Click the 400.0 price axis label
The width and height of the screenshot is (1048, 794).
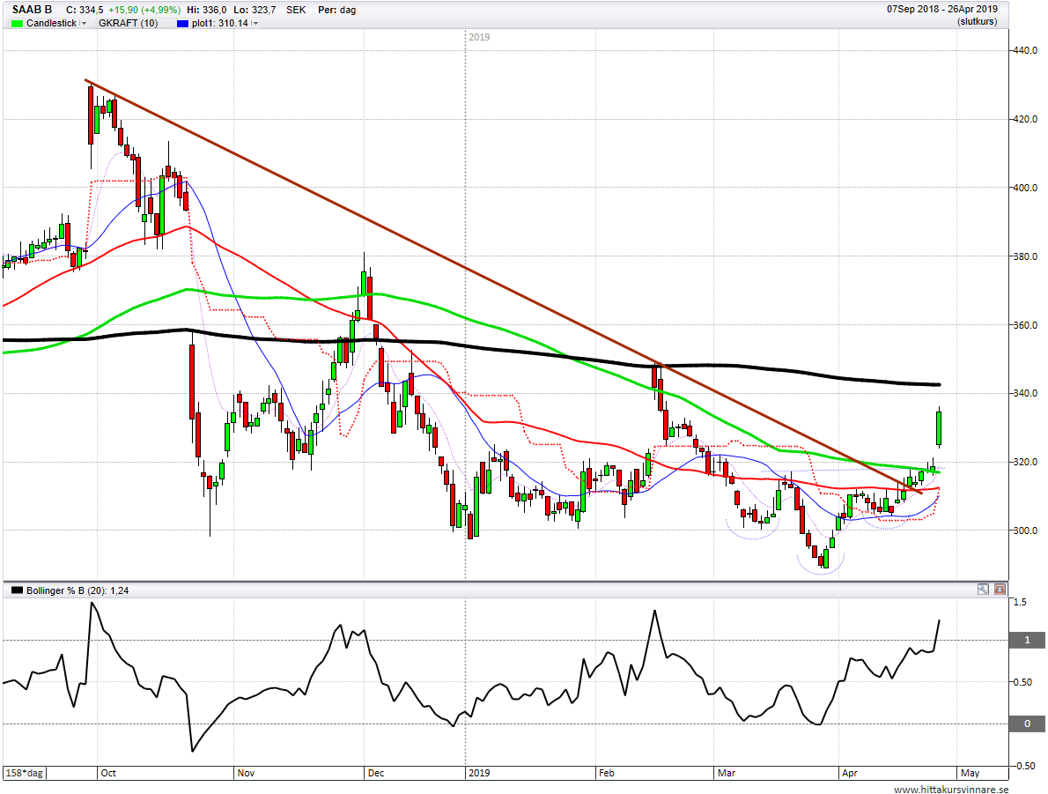pyautogui.click(x=1025, y=188)
